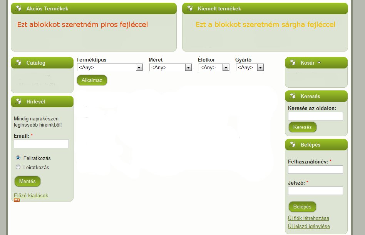Select the Leiratkozás radio button
Screen dimensions: 365x235
pyautogui.click(x=18, y=167)
